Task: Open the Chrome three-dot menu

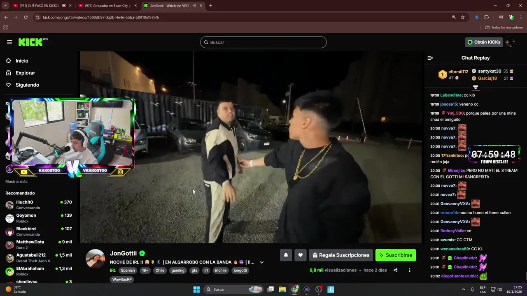Action: tap(521, 17)
